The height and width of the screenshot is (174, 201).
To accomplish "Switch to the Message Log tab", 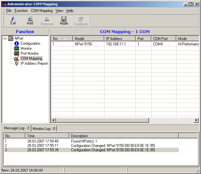I will click(x=17, y=128).
